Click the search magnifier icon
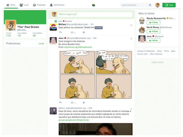Image resolution: width=183 pixels, height=137 pixels. tap(150, 5)
